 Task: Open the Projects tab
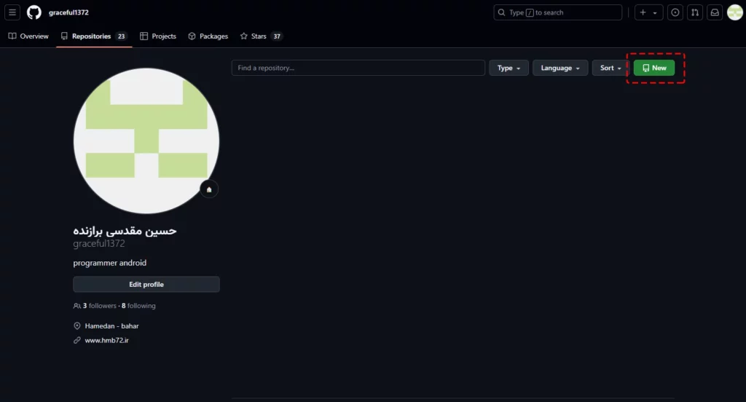(x=158, y=36)
